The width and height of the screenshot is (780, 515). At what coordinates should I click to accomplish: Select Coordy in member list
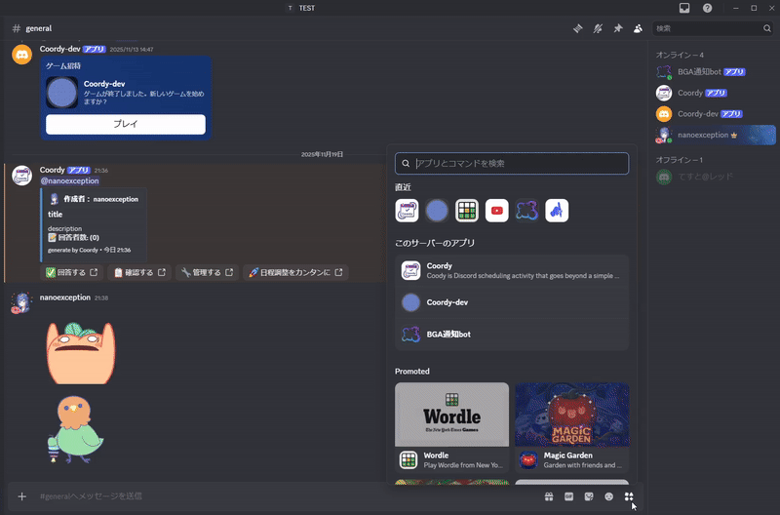coord(714,93)
